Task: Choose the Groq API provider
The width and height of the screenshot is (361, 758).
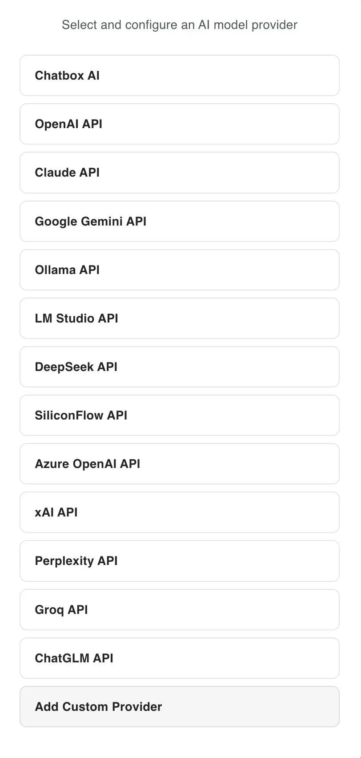Action: [180, 610]
